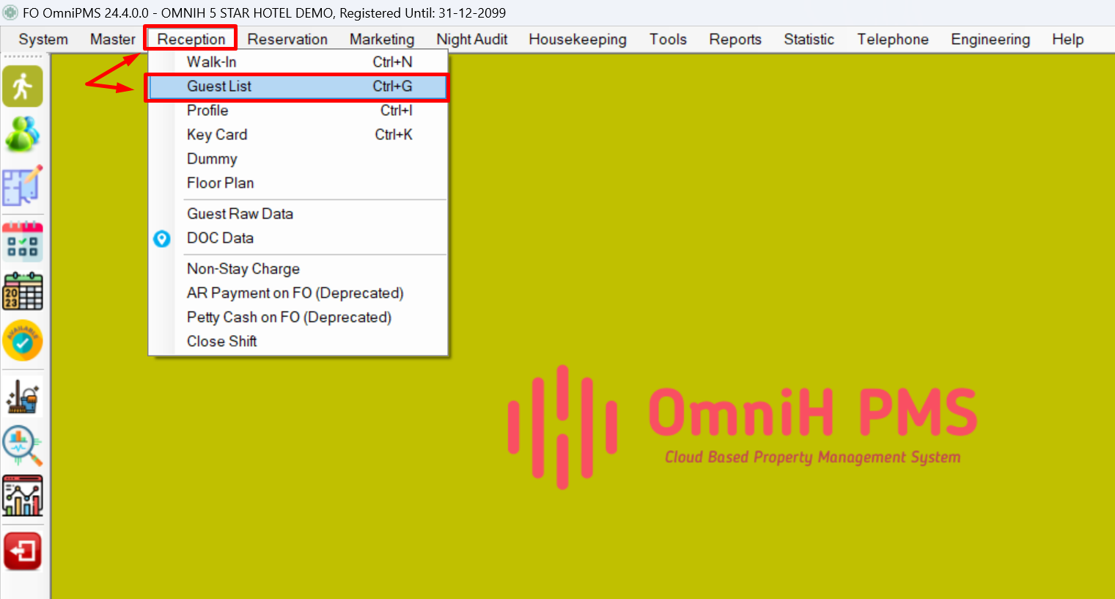Select the Profile menu entry
The width and height of the screenshot is (1115, 599).
[x=298, y=111]
